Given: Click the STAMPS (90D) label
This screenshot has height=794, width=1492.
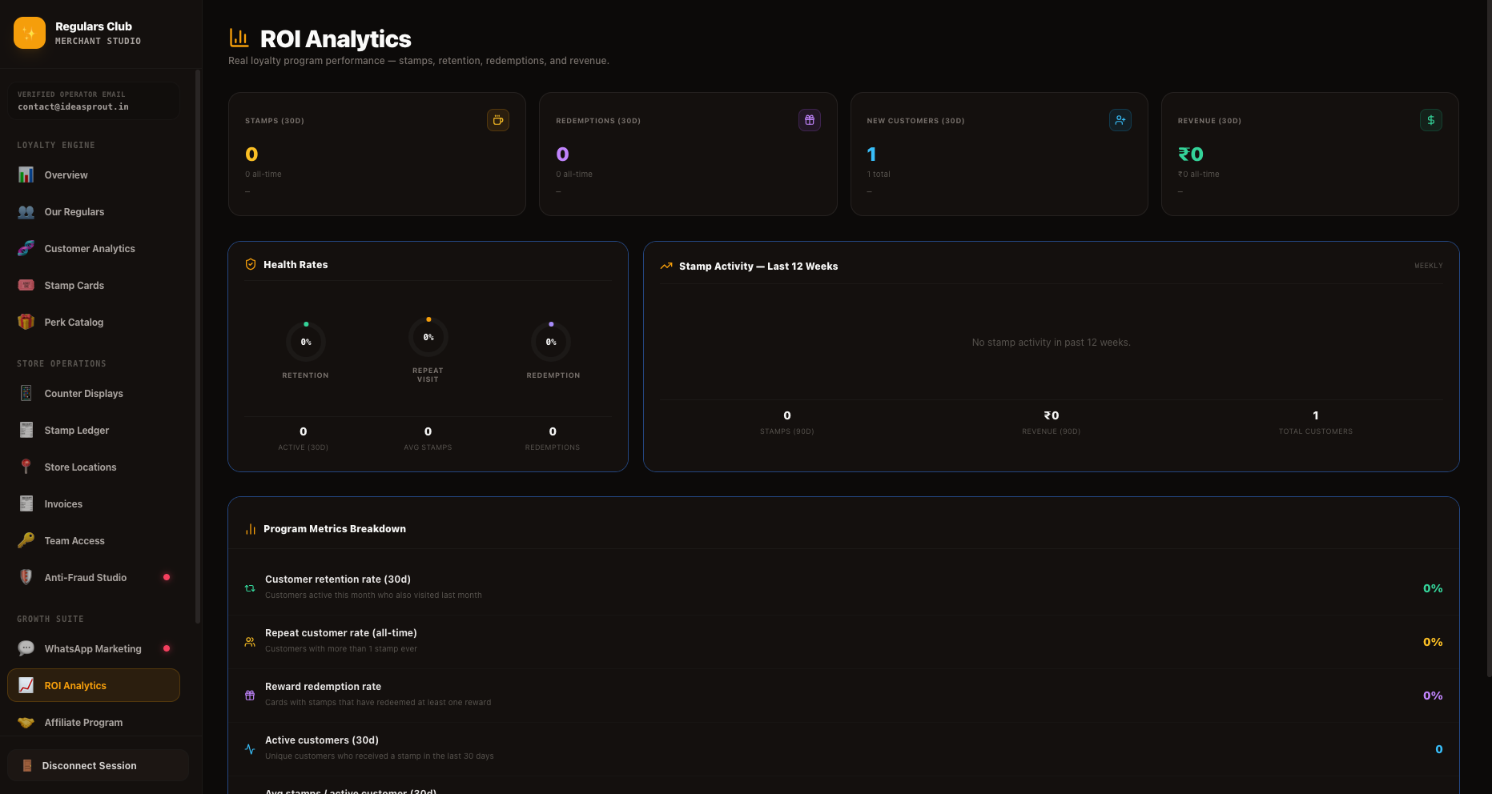Looking at the screenshot, I should [787, 431].
